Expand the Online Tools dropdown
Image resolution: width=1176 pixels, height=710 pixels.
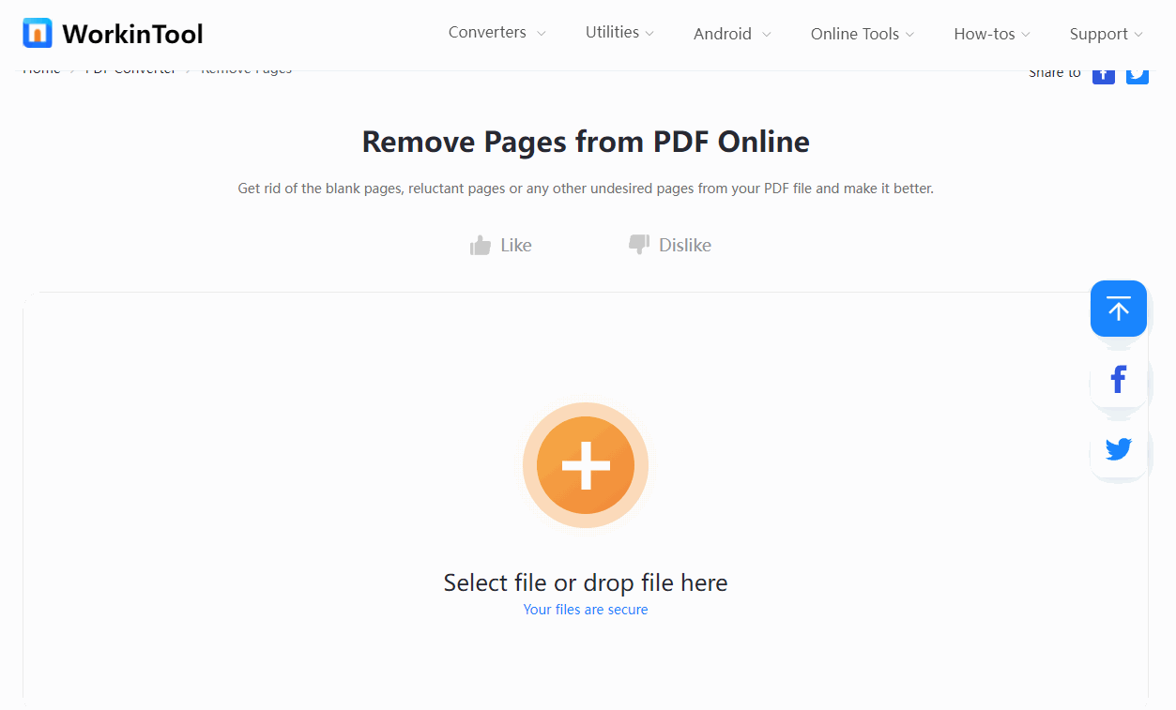(x=854, y=32)
